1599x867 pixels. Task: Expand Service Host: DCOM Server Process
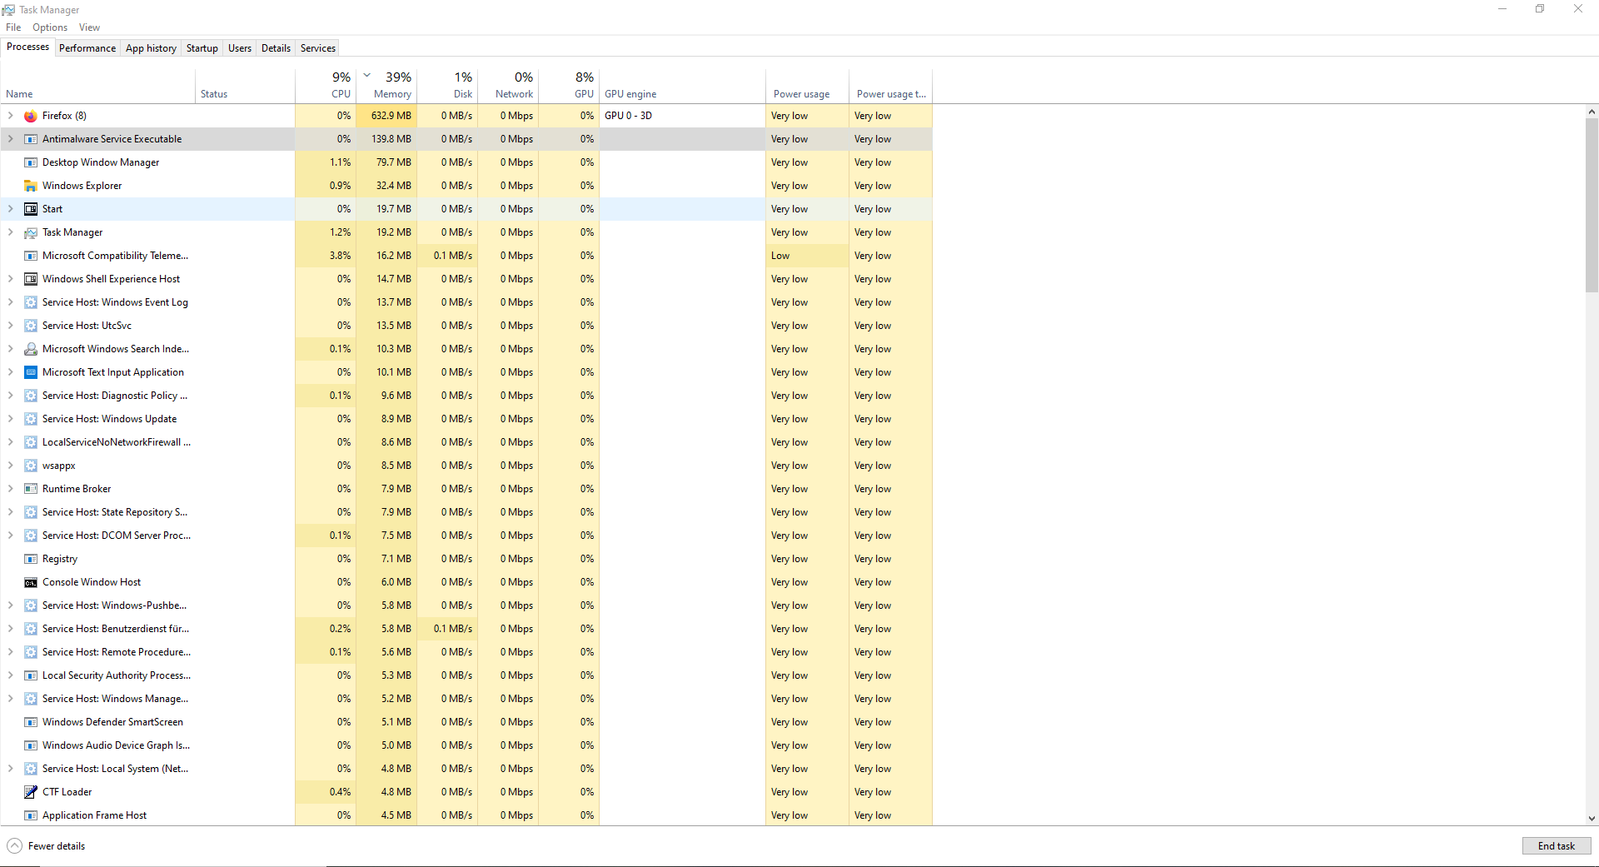11,536
